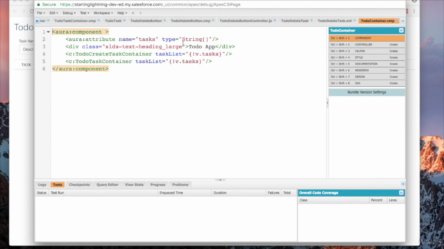The width and height of the screenshot is (444, 249).
Task: Select the COMPONENT bundle row
Action: coord(367,38)
